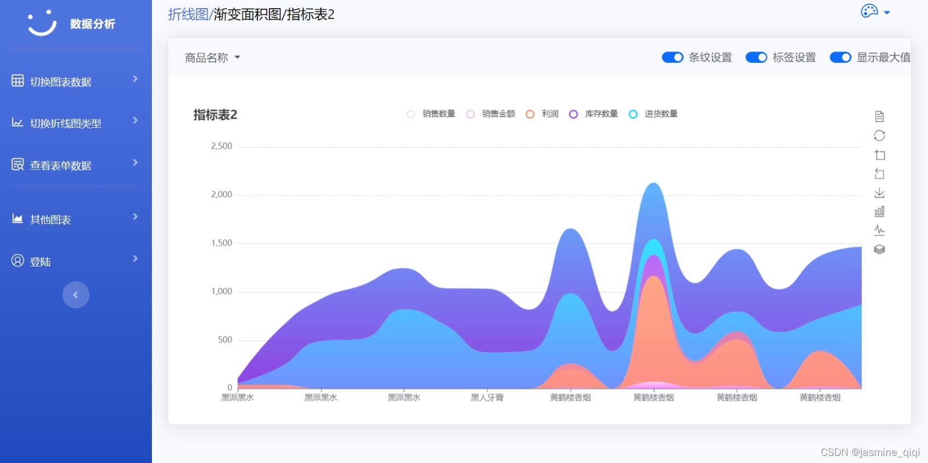Toggle 利润 legend series
This screenshot has height=463, width=928.
pos(542,114)
